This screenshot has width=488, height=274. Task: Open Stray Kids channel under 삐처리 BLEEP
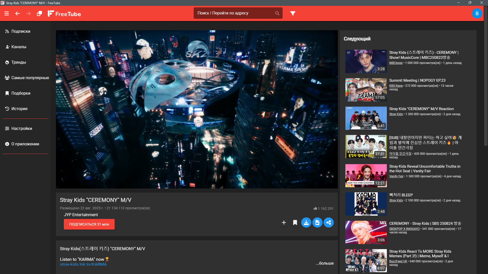tap(396, 200)
